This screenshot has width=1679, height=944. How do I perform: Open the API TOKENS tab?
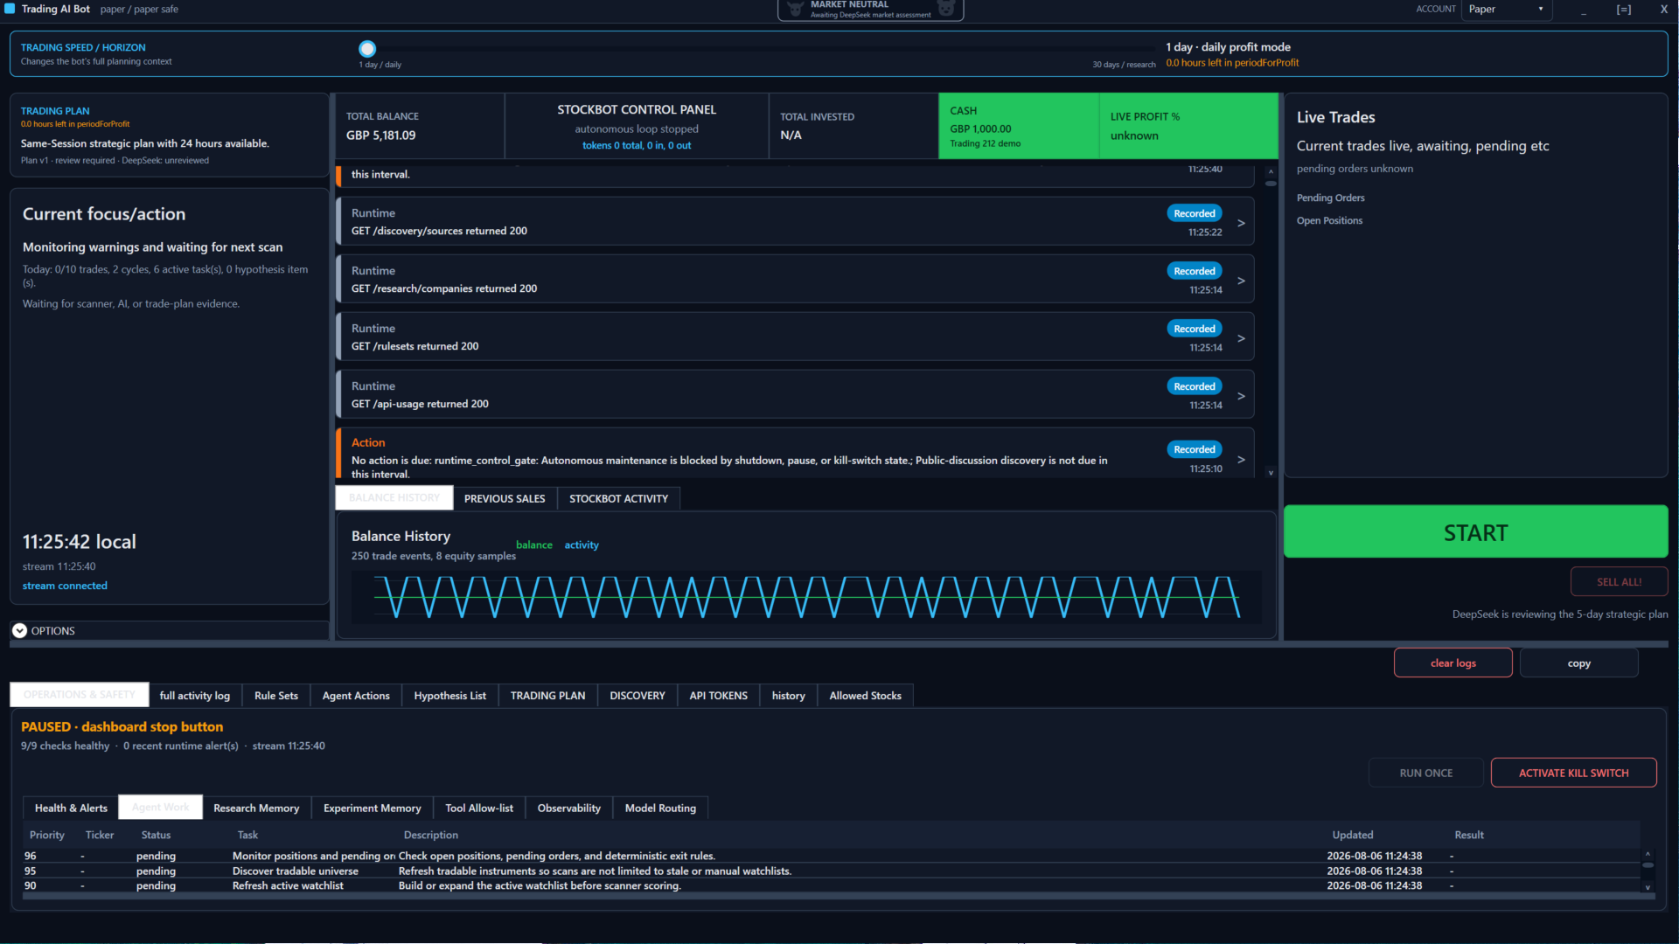719,696
